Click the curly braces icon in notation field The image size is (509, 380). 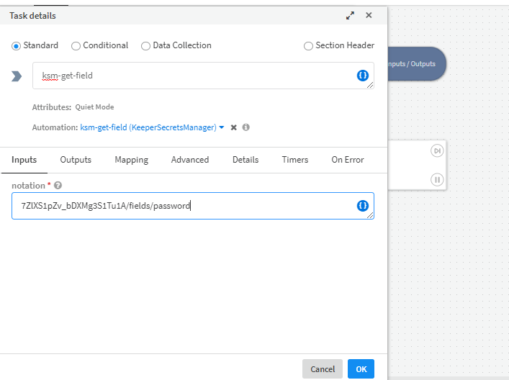363,206
